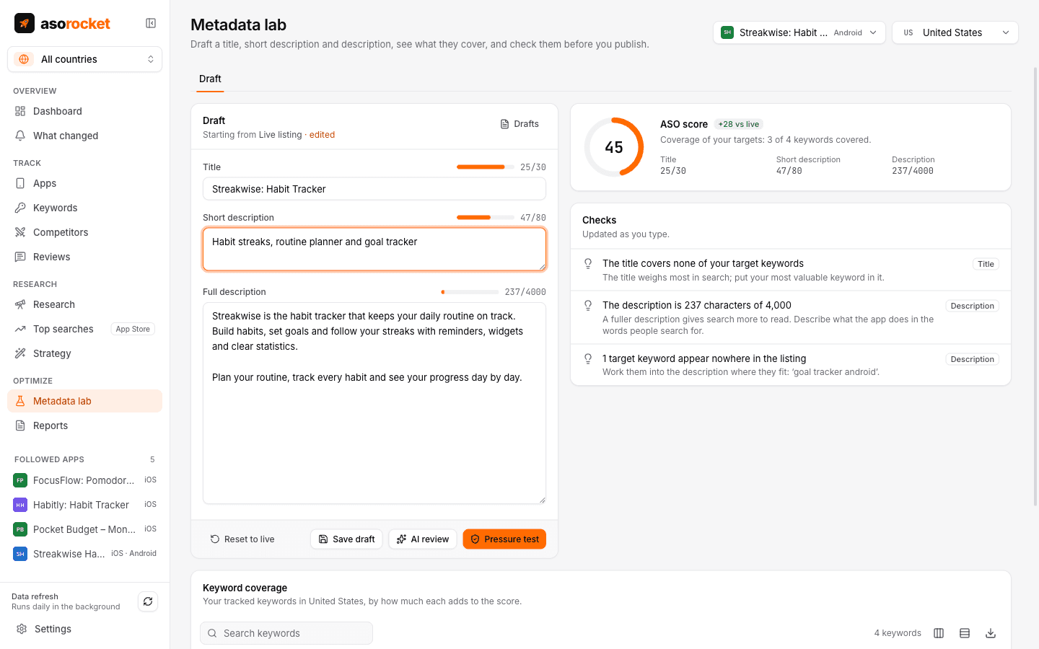Go to Dashboard in sidebar
This screenshot has width=1039, height=649.
84,111
